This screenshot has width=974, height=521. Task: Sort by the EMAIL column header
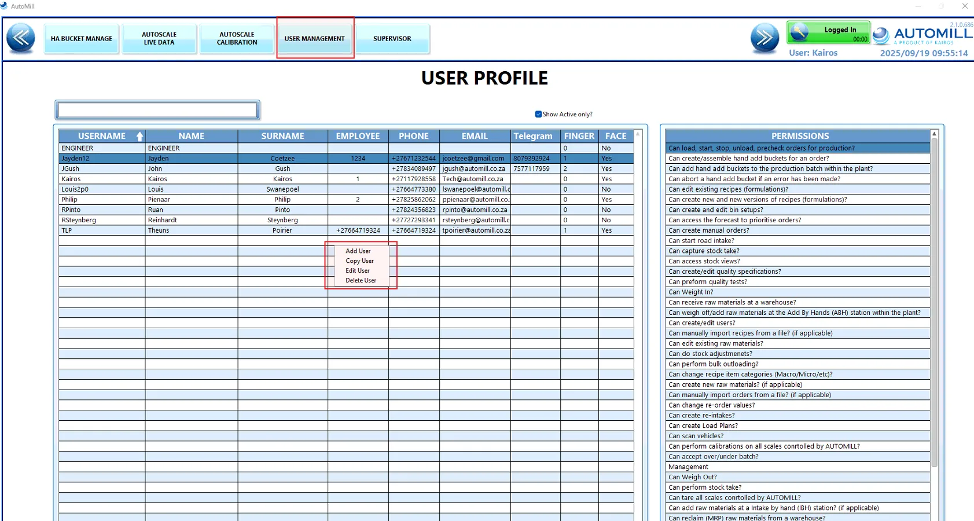click(475, 136)
